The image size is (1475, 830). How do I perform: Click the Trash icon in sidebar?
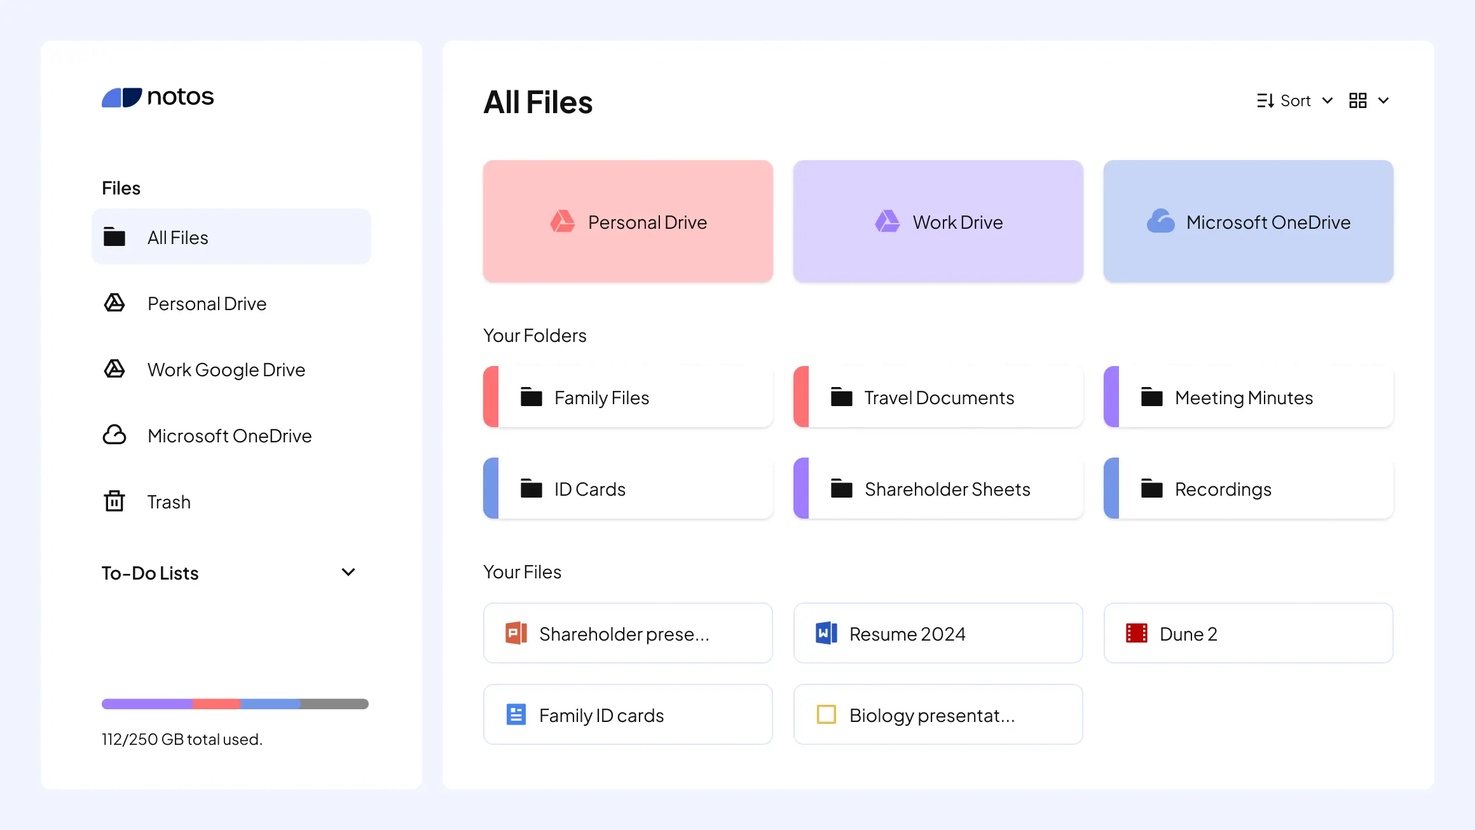click(x=113, y=501)
